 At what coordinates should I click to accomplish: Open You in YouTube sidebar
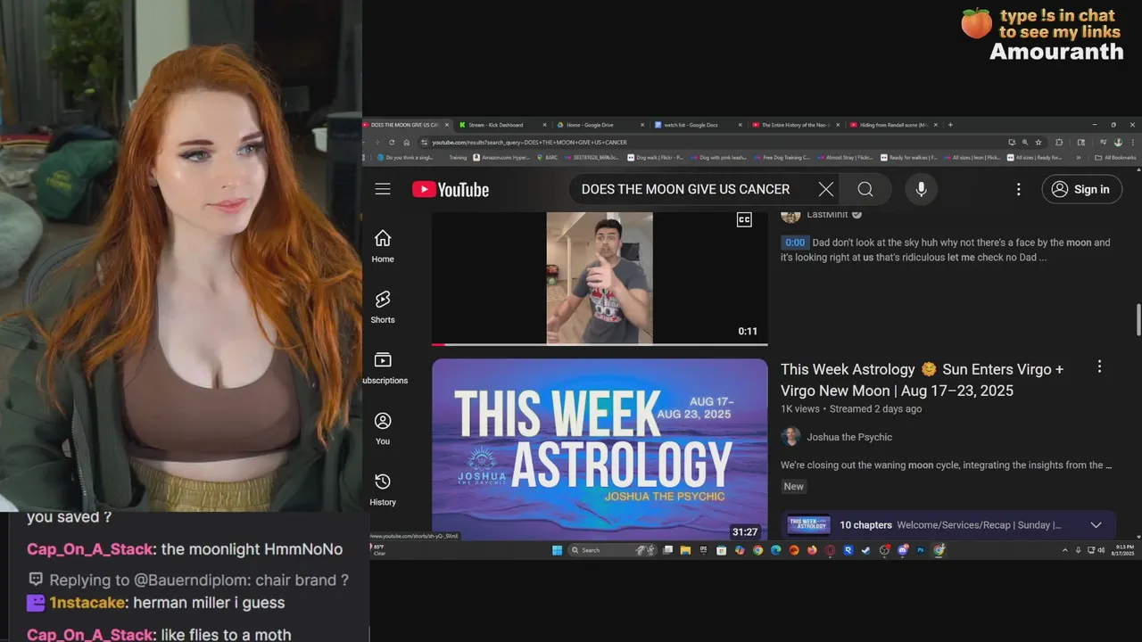coord(383,428)
